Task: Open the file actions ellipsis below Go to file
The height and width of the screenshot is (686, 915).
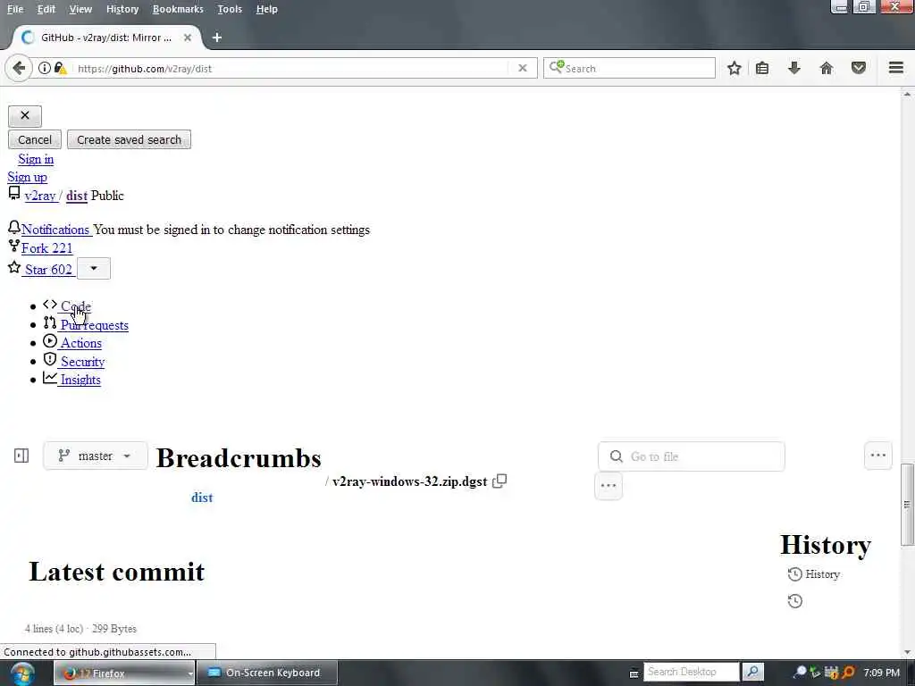Action: [608, 486]
